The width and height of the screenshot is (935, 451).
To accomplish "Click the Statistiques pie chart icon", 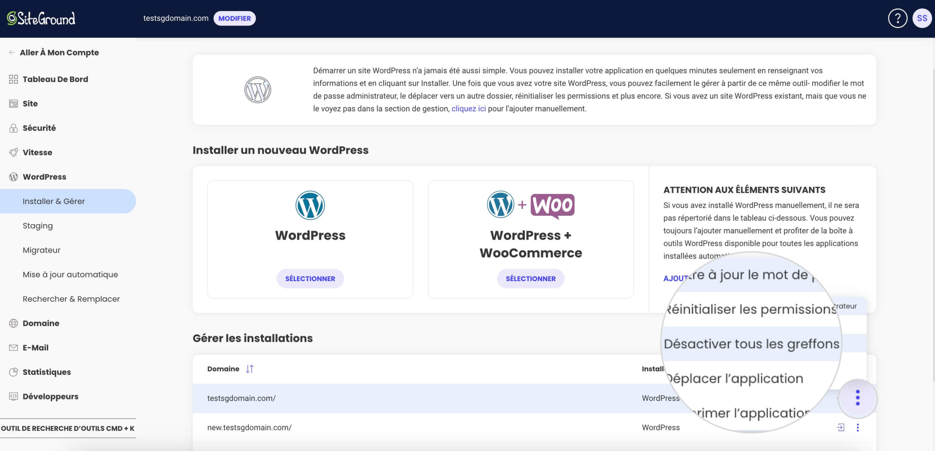I will tap(14, 372).
